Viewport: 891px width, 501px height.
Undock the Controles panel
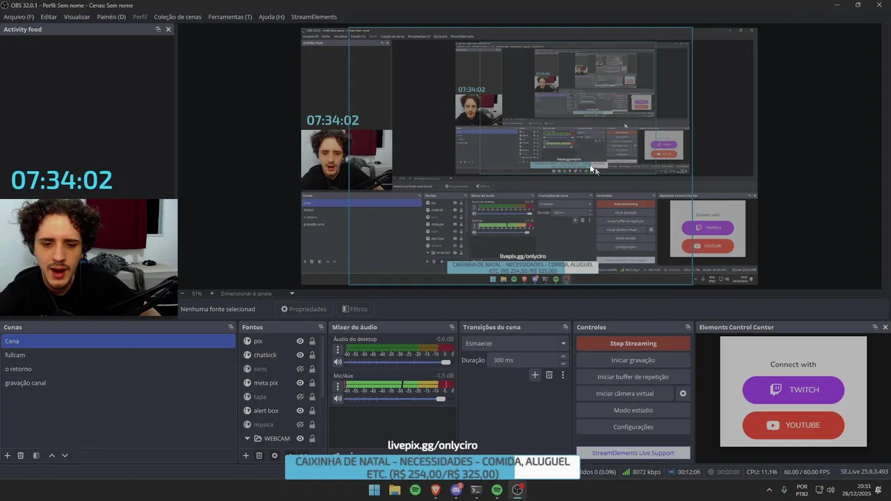[688, 327]
